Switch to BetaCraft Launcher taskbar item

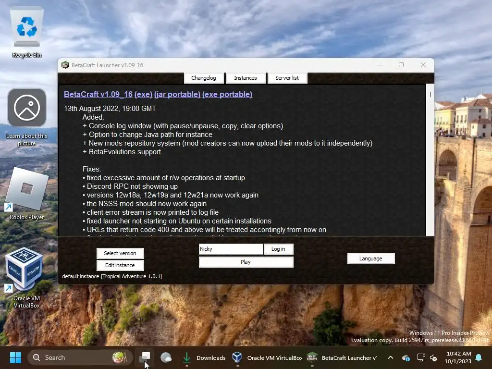[342, 357]
